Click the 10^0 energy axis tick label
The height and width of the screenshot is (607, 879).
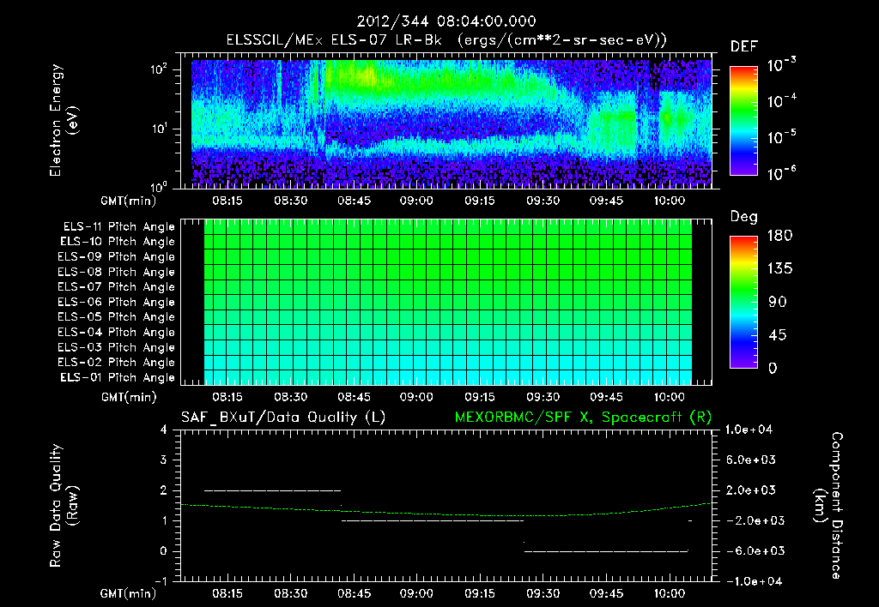pyautogui.click(x=159, y=186)
